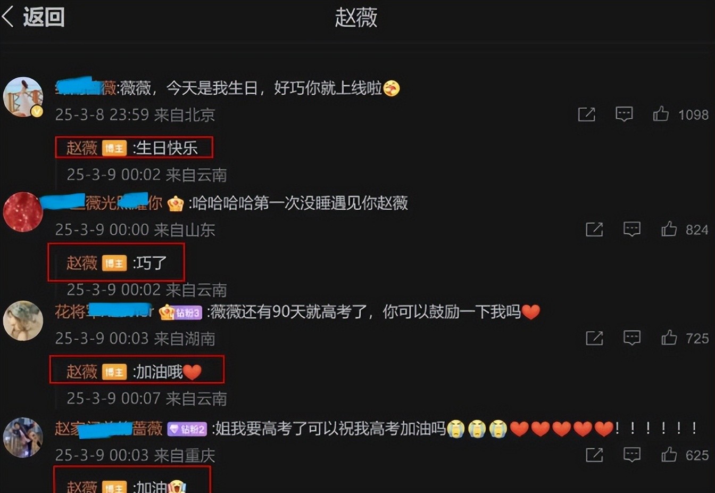Reply to the 高考 comment from 湖南

(632, 338)
